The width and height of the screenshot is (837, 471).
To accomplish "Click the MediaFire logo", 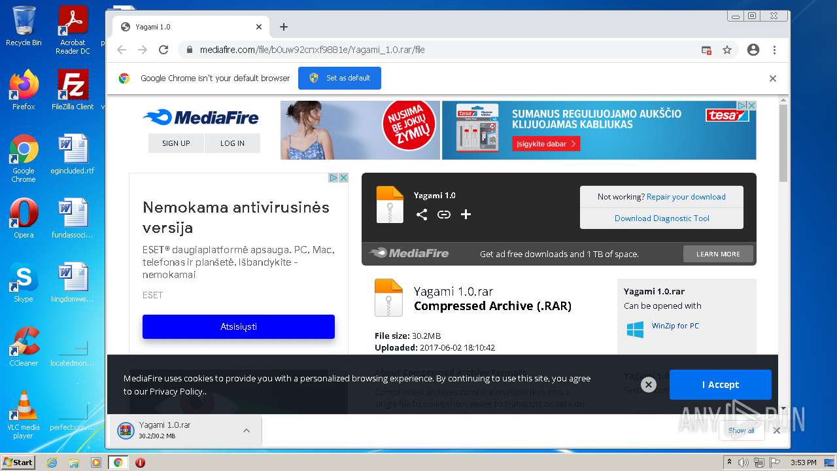I will click(201, 118).
